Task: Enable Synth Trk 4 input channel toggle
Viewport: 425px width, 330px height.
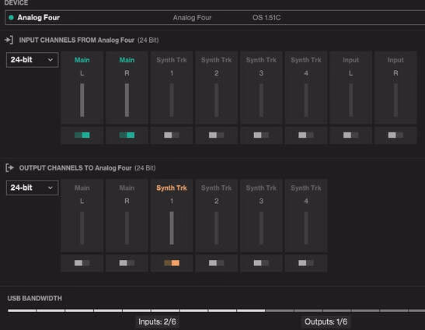Action: click(x=306, y=135)
